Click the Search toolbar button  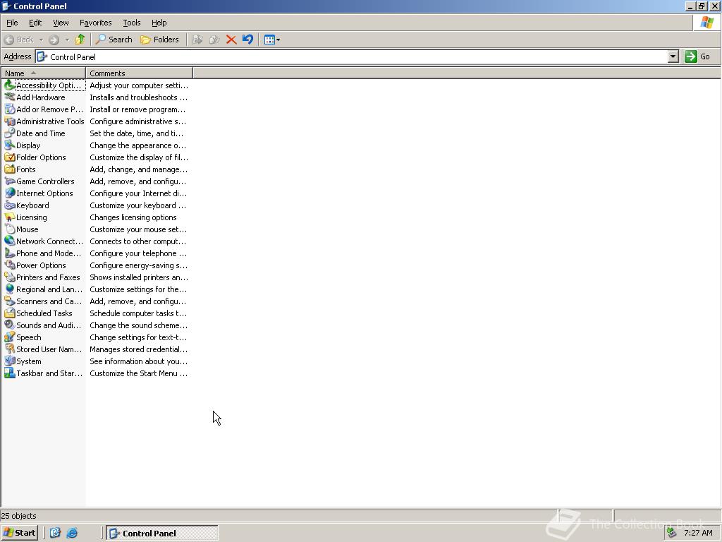114,40
